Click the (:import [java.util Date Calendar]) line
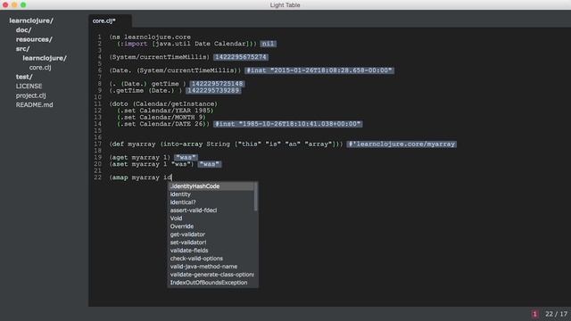 tap(186, 44)
